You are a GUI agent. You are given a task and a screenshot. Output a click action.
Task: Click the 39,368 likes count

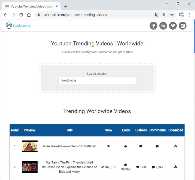(x=126, y=169)
